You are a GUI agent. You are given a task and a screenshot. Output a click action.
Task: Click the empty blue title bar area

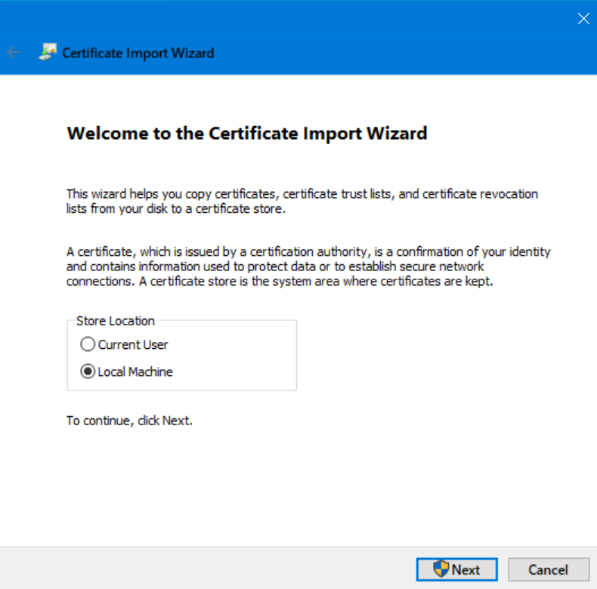[302, 18]
